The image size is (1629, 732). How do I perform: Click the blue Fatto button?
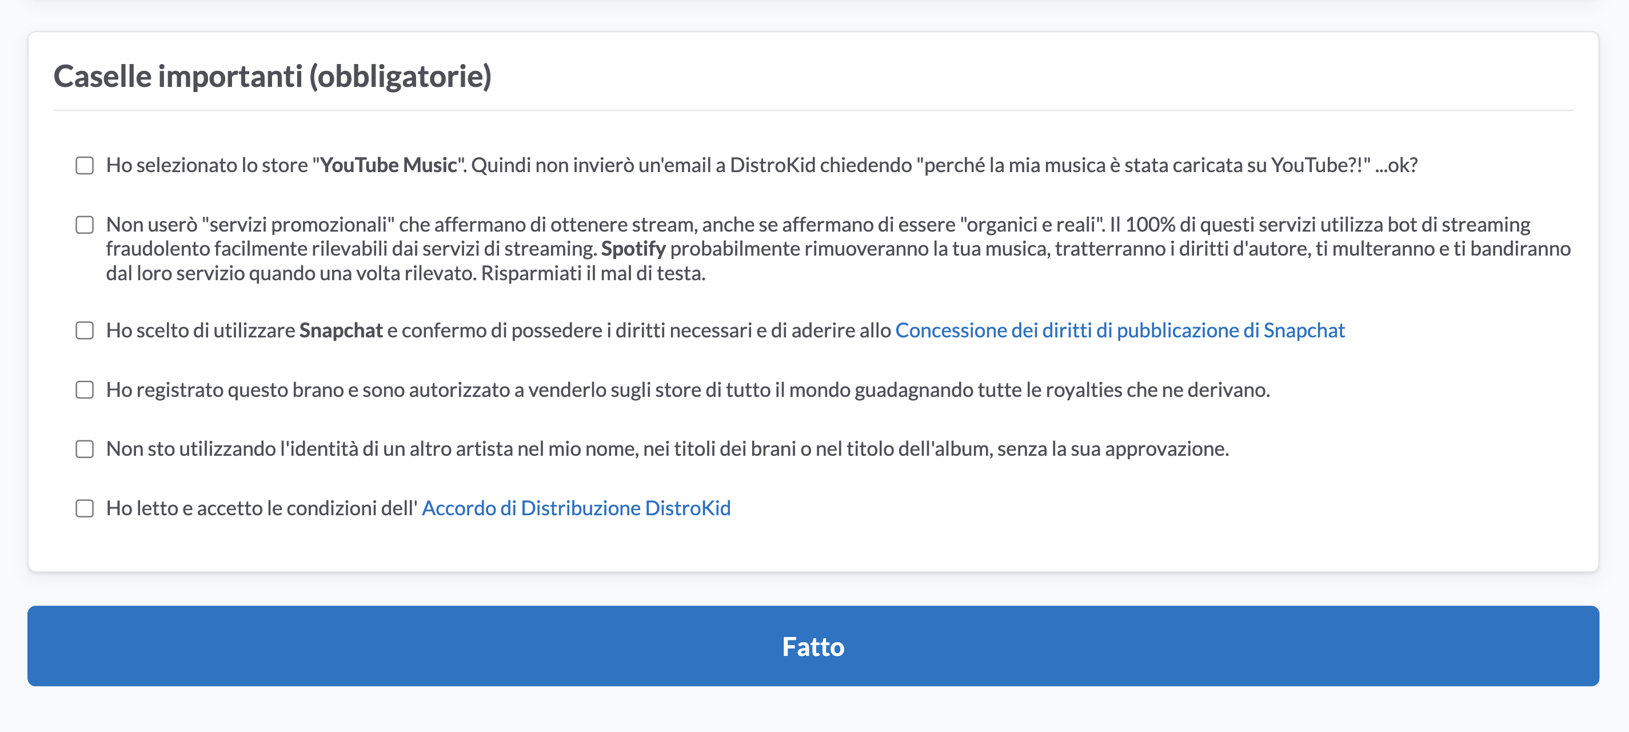coord(813,646)
